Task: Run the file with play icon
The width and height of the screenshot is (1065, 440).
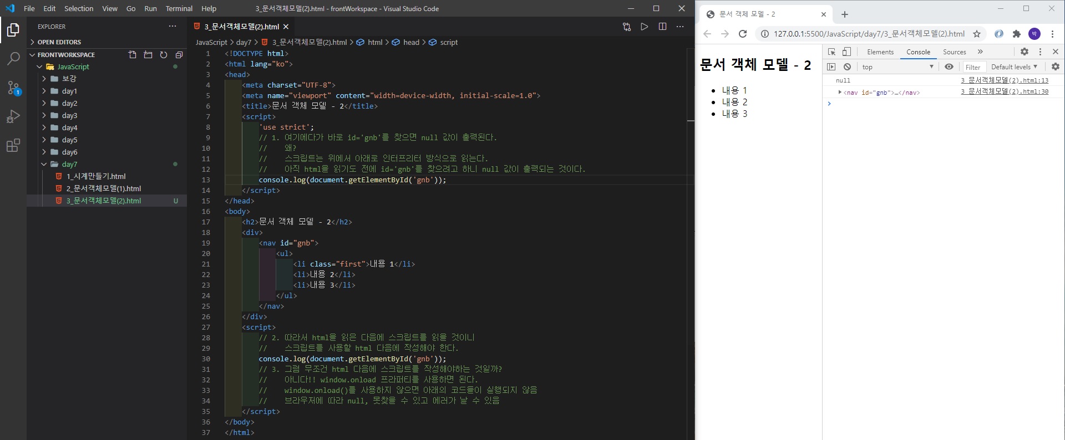Action: [x=645, y=27]
